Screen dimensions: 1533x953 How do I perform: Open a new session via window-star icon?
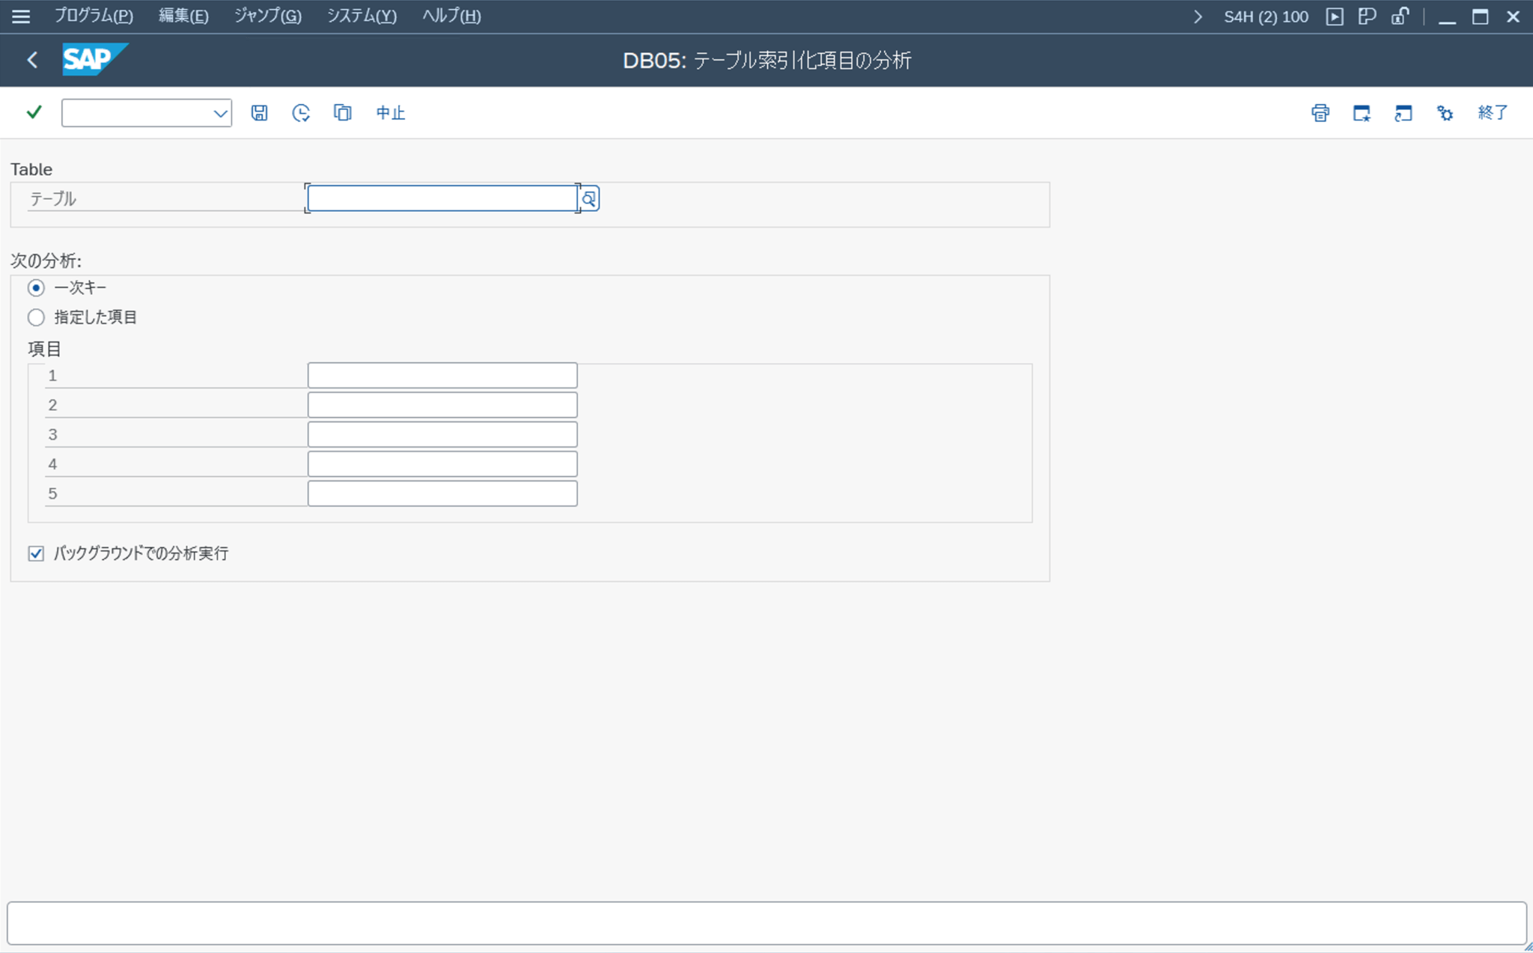pos(1362,112)
